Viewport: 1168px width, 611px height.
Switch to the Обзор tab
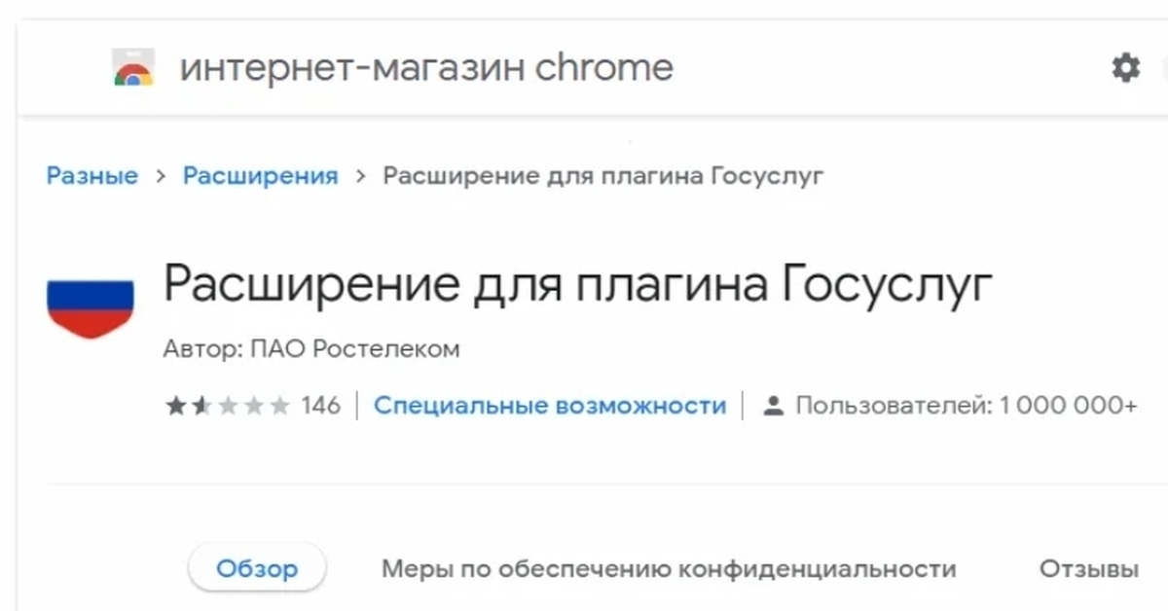257,568
